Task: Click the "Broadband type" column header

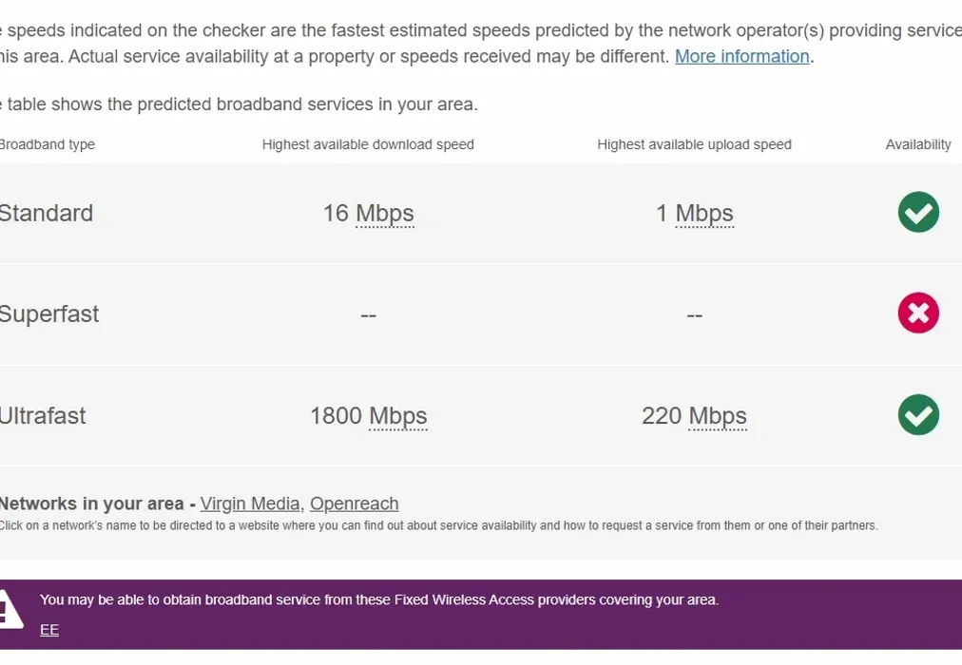Action: click(48, 143)
